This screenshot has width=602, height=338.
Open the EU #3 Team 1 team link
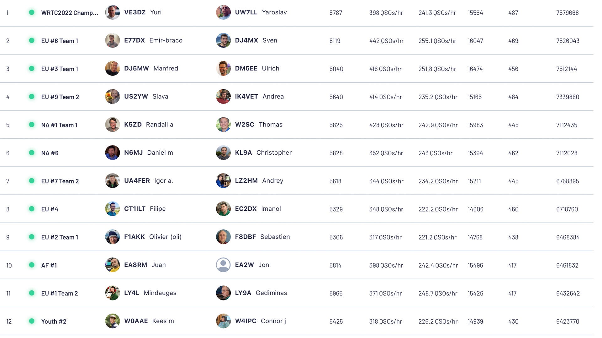tap(60, 69)
